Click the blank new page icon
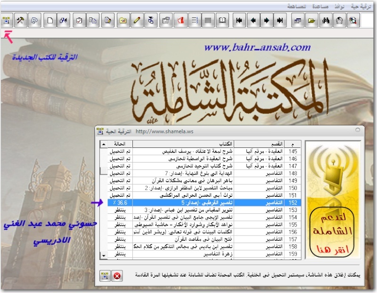377x293 pixels. pos(50,20)
